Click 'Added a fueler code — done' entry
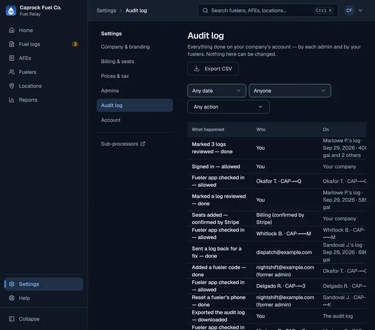Image resolution: width=375 pixels, height=330 pixels. (219, 271)
